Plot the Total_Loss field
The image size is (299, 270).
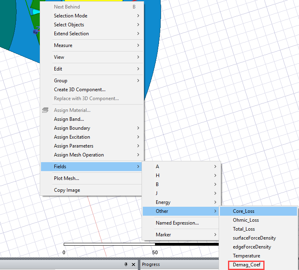point(258,229)
